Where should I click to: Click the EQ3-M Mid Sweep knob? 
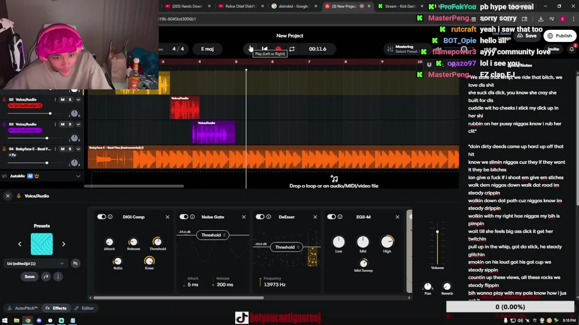(x=364, y=263)
